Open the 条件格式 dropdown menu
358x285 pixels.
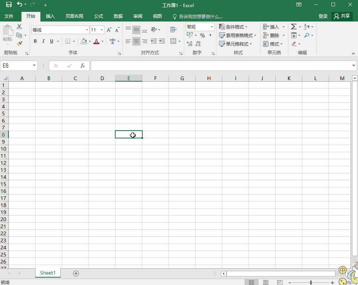coord(233,27)
